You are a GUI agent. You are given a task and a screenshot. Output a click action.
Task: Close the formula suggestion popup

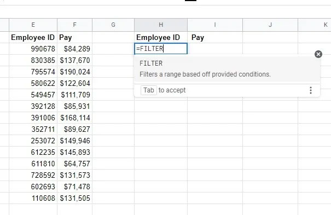pos(318,54)
